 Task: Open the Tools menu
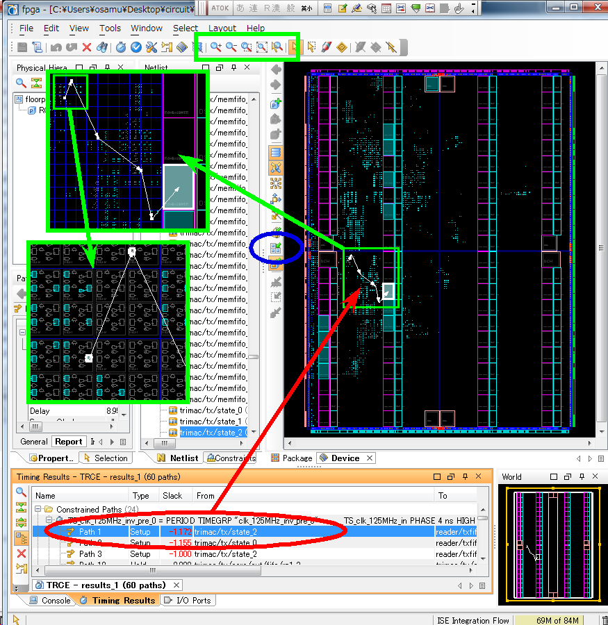click(x=110, y=28)
